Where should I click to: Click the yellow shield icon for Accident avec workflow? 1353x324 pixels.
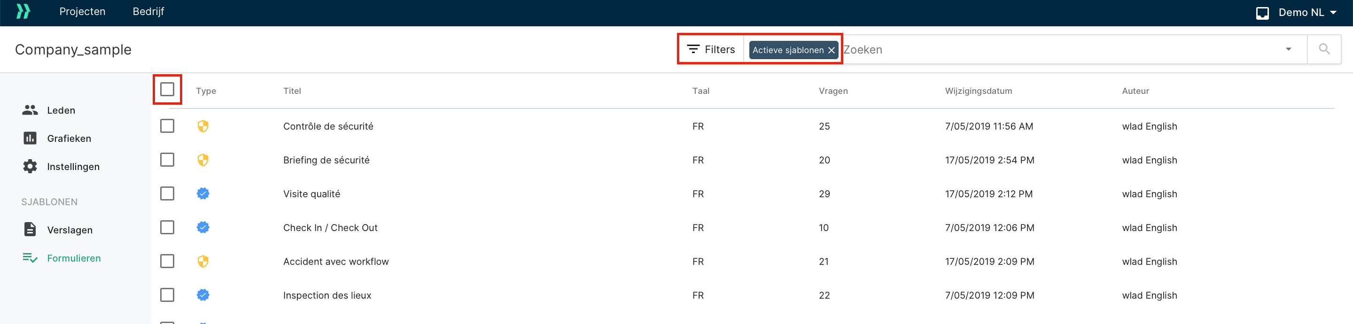click(203, 261)
